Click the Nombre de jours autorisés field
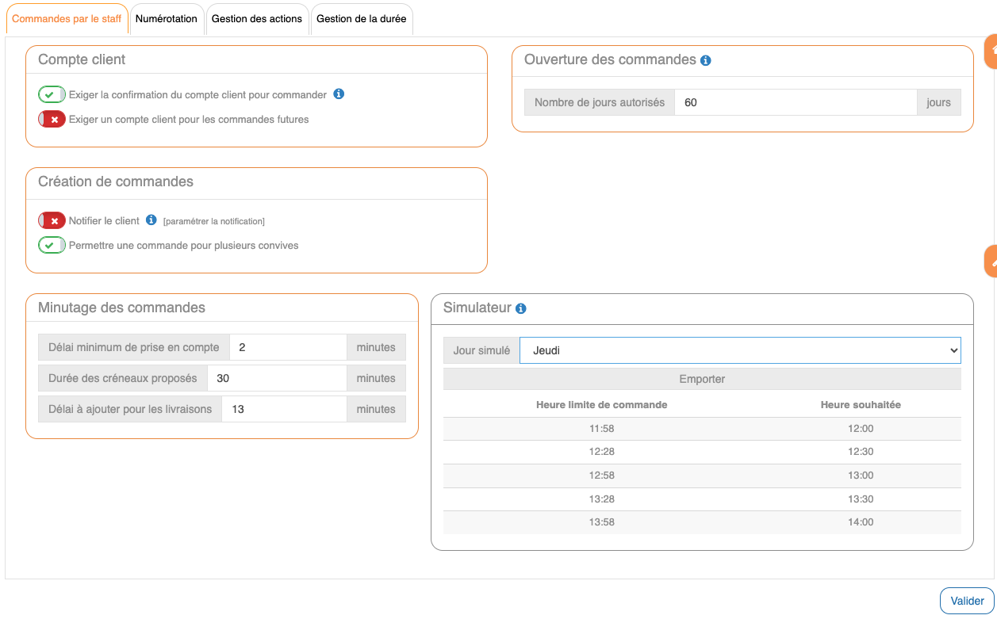 795,102
